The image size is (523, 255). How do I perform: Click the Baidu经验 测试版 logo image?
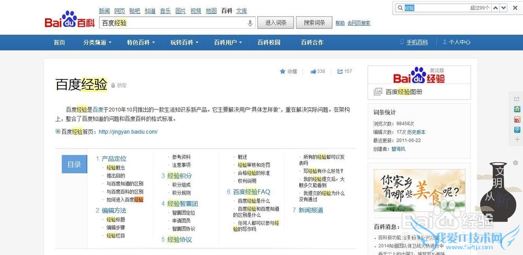(x=419, y=75)
